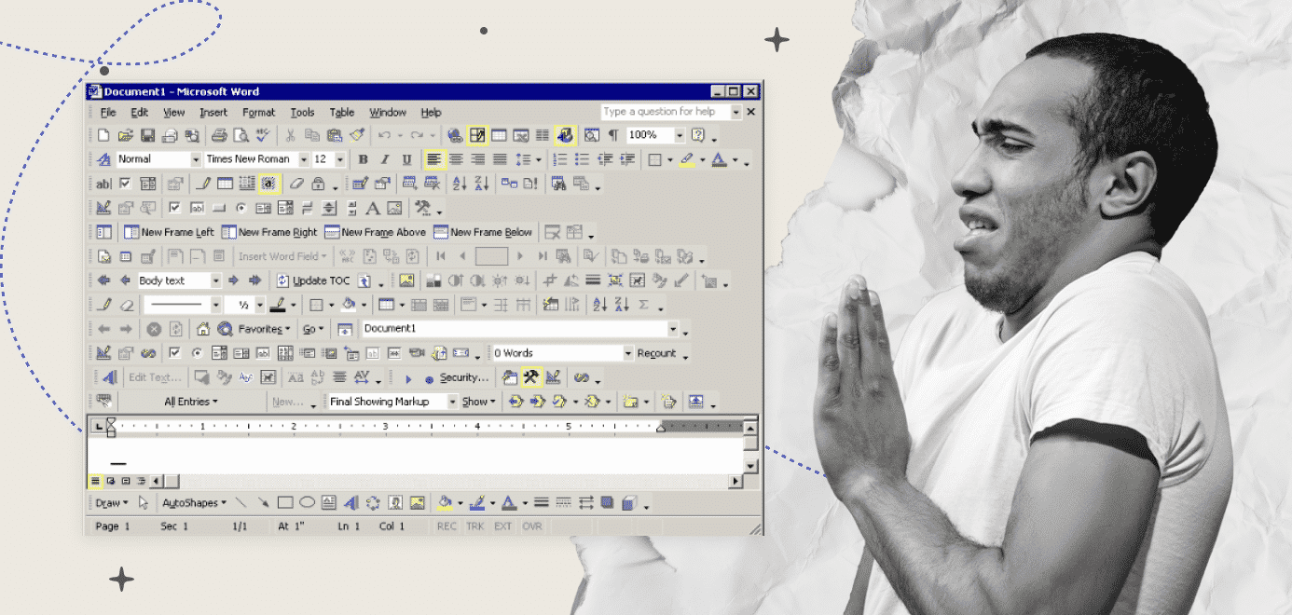The image size is (1292, 615).
Task: Click the Font Color button
Action: [x=719, y=160]
